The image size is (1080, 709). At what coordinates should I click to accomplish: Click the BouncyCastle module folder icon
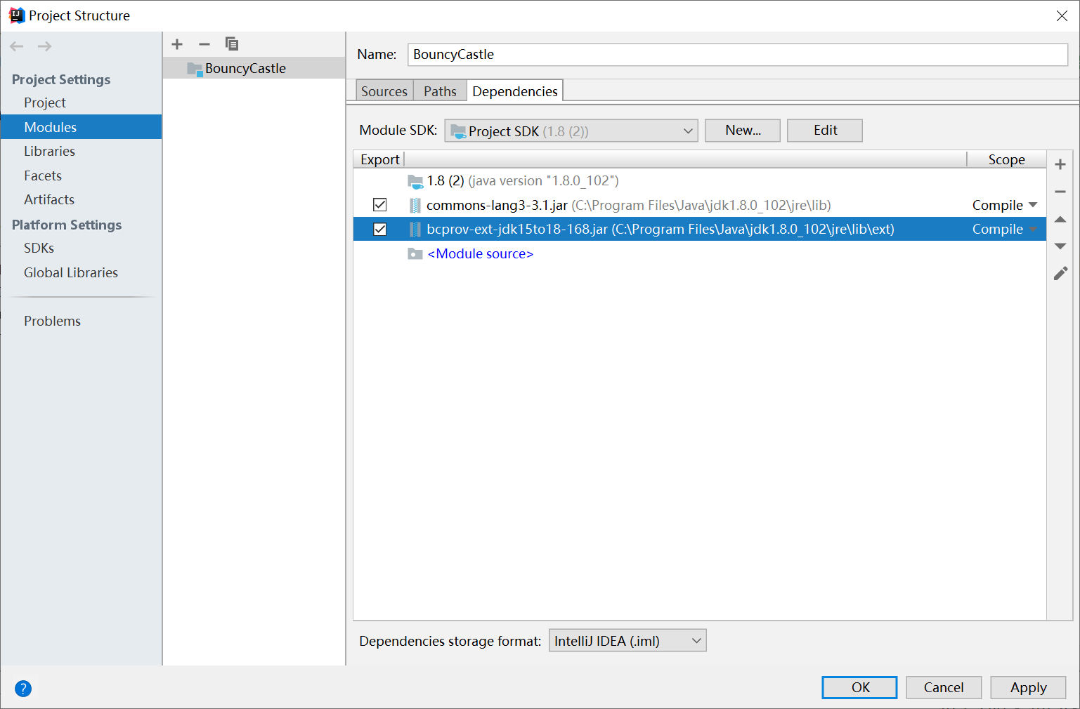click(x=195, y=69)
